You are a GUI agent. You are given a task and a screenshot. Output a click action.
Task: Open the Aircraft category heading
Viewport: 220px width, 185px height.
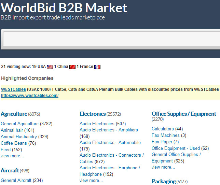click(10, 170)
